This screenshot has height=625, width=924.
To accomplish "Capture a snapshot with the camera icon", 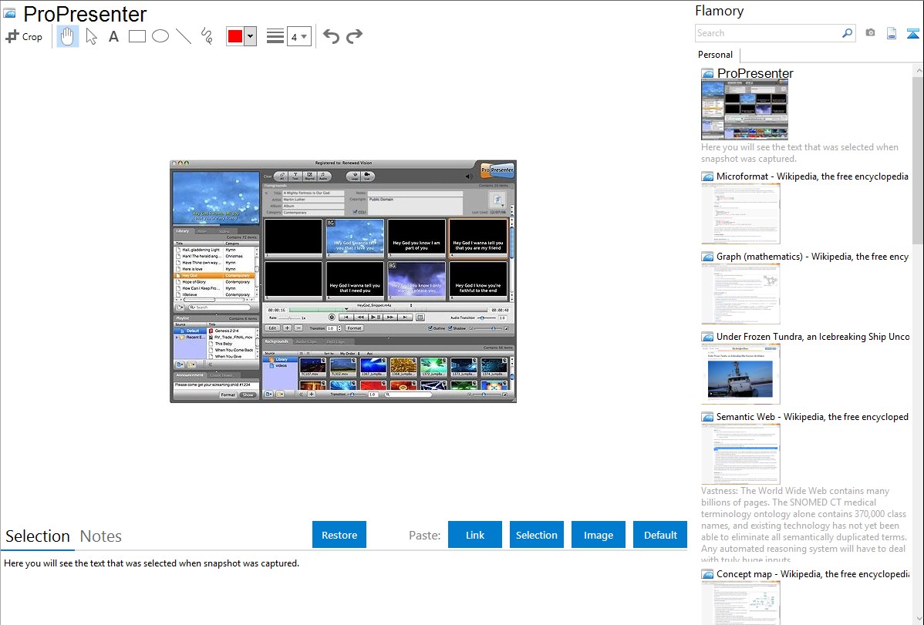I will click(870, 33).
